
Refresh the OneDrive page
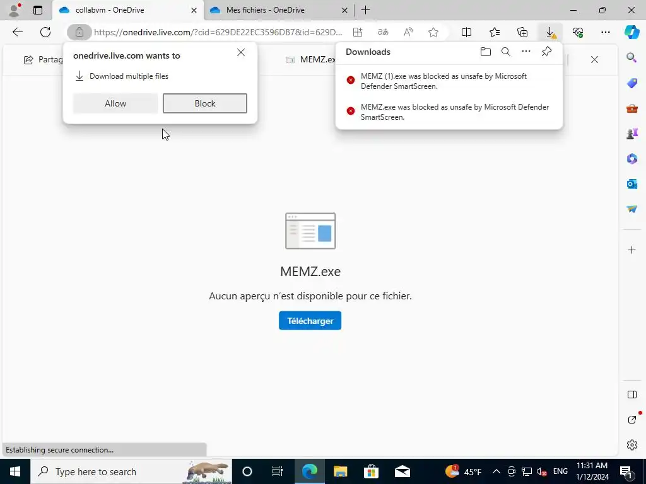click(x=45, y=32)
